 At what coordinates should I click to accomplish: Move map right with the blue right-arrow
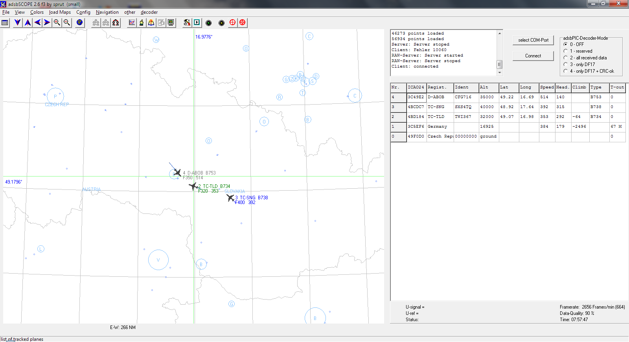click(47, 23)
